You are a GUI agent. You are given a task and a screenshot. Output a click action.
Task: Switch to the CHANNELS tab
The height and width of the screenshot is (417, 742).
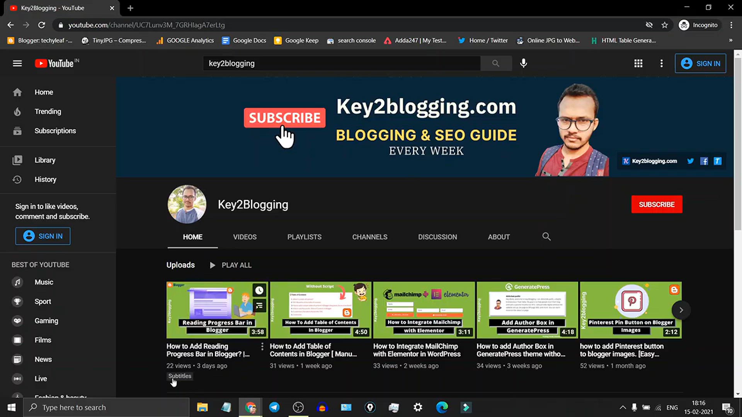coord(369,237)
